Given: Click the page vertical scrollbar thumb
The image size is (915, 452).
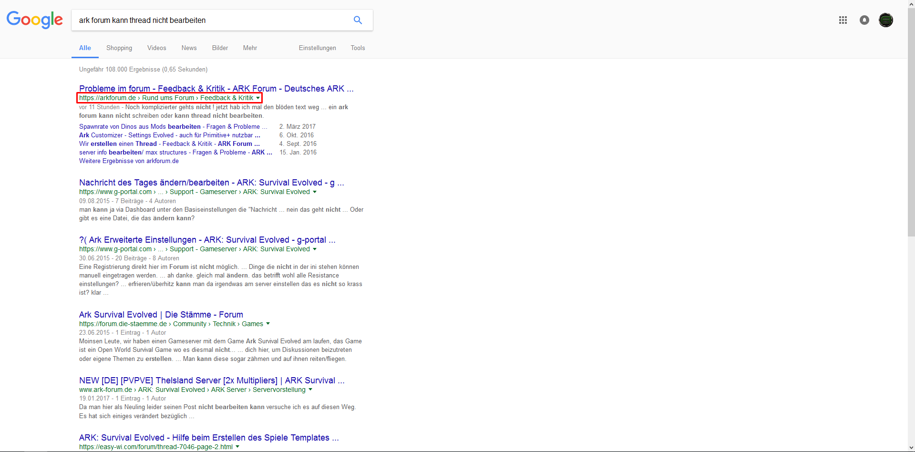Looking at the screenshot, I should (x=911, y=122).
